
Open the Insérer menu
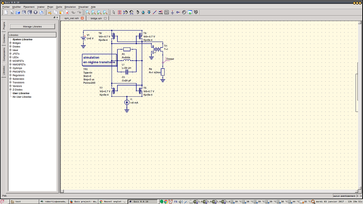[x=41, y=7]
